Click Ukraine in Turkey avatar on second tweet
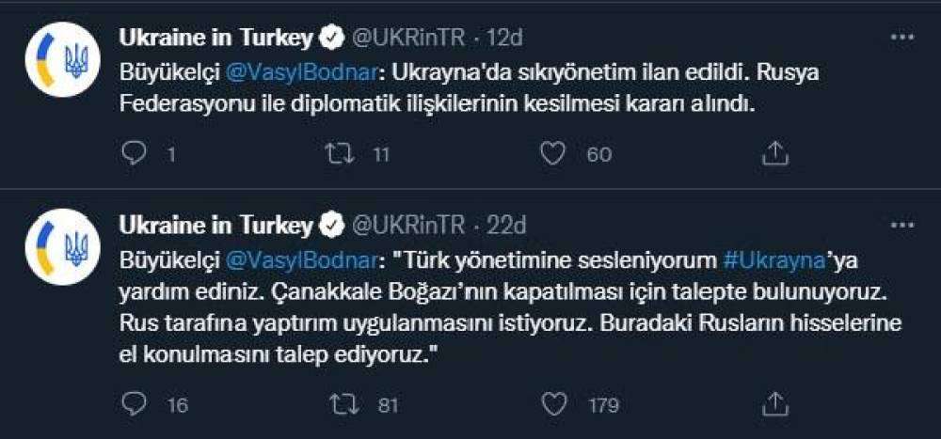Viewport: 941px width, 439px height. [x=63, y=247]
